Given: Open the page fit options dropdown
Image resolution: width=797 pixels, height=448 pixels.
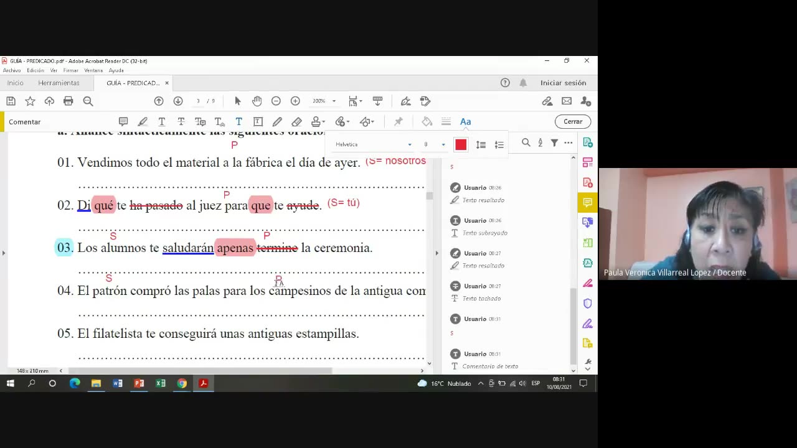Looking at the screenshot, I should [355, 101].
